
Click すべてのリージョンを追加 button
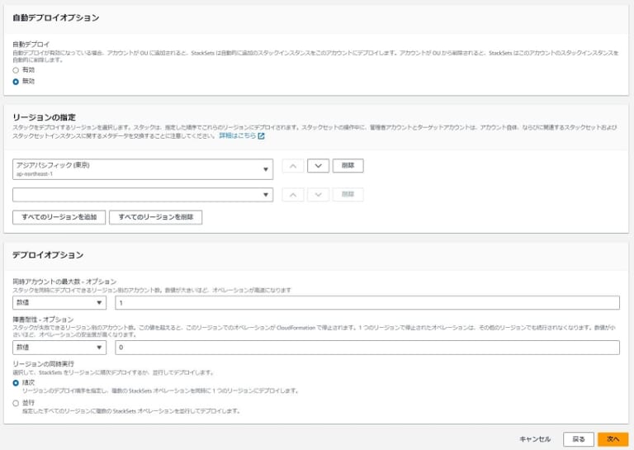pyautogui.click(x=59, y=217)
